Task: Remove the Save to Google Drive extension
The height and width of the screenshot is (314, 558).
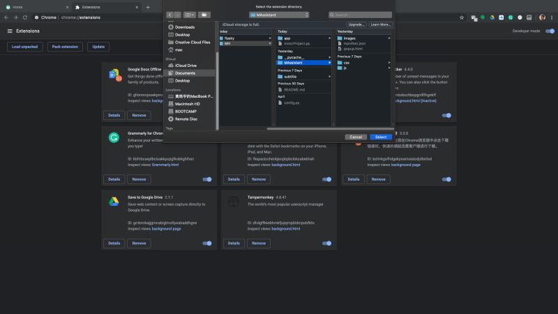Action: coord(139,244)
